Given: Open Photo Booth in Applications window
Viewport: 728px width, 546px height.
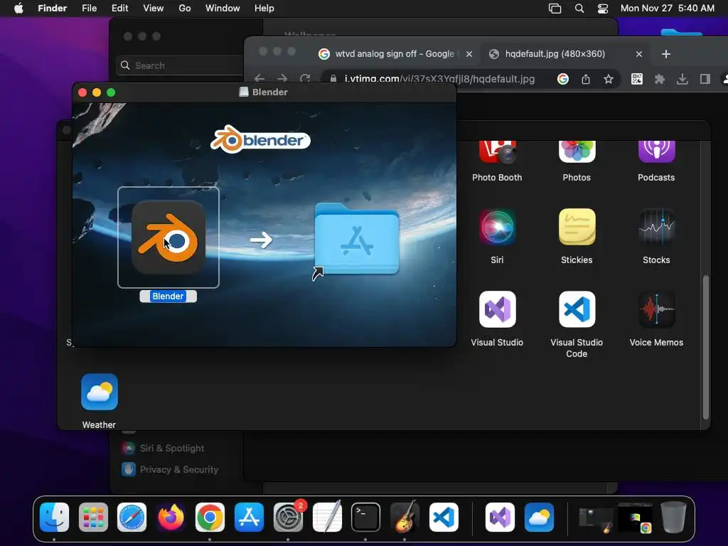Looking at the screenshot, I should [497, 151].
